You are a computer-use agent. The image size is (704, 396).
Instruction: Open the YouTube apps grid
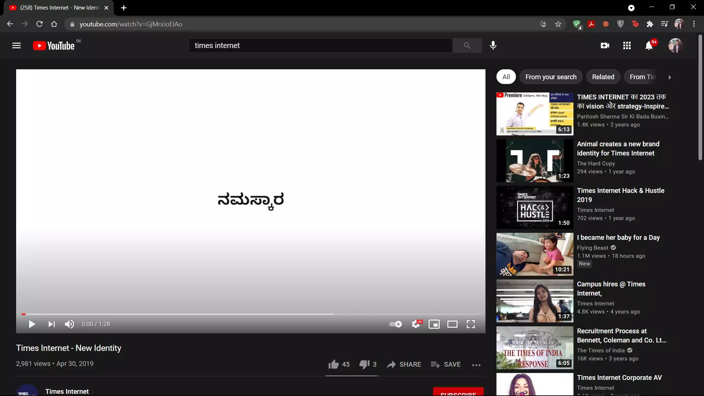coord(627,45)
